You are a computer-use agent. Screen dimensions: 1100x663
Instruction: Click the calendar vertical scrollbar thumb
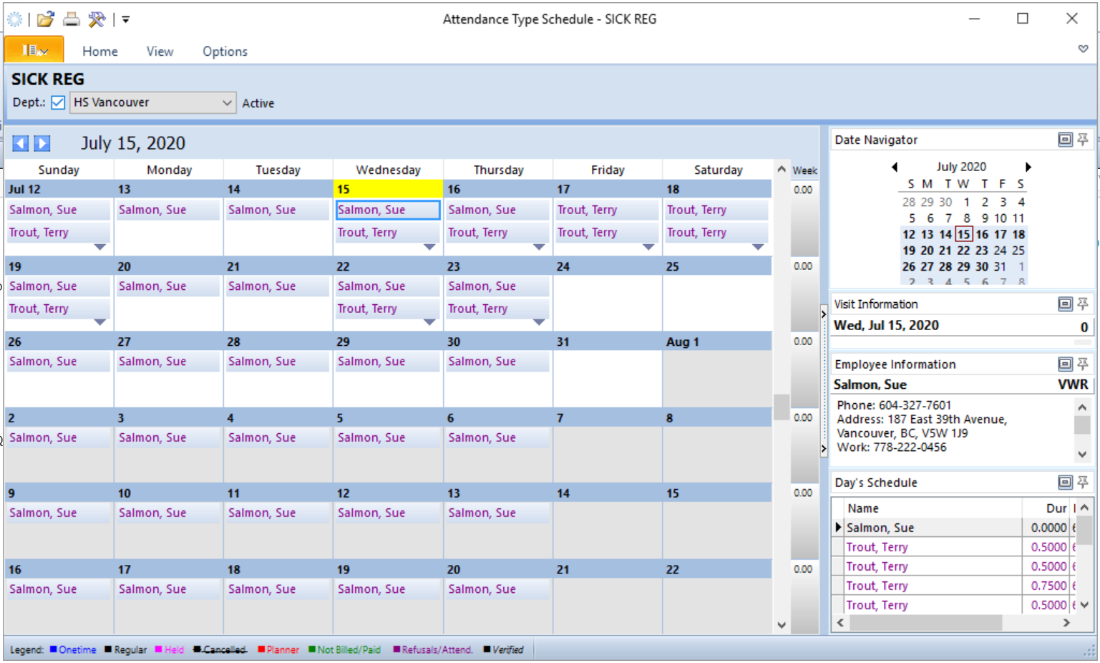pos(782,407)
